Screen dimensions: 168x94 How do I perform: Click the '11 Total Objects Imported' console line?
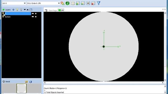pyautogui.click(x=54, y=92)
